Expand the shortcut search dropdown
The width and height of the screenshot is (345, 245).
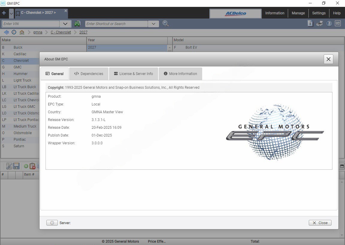(153, 24)
